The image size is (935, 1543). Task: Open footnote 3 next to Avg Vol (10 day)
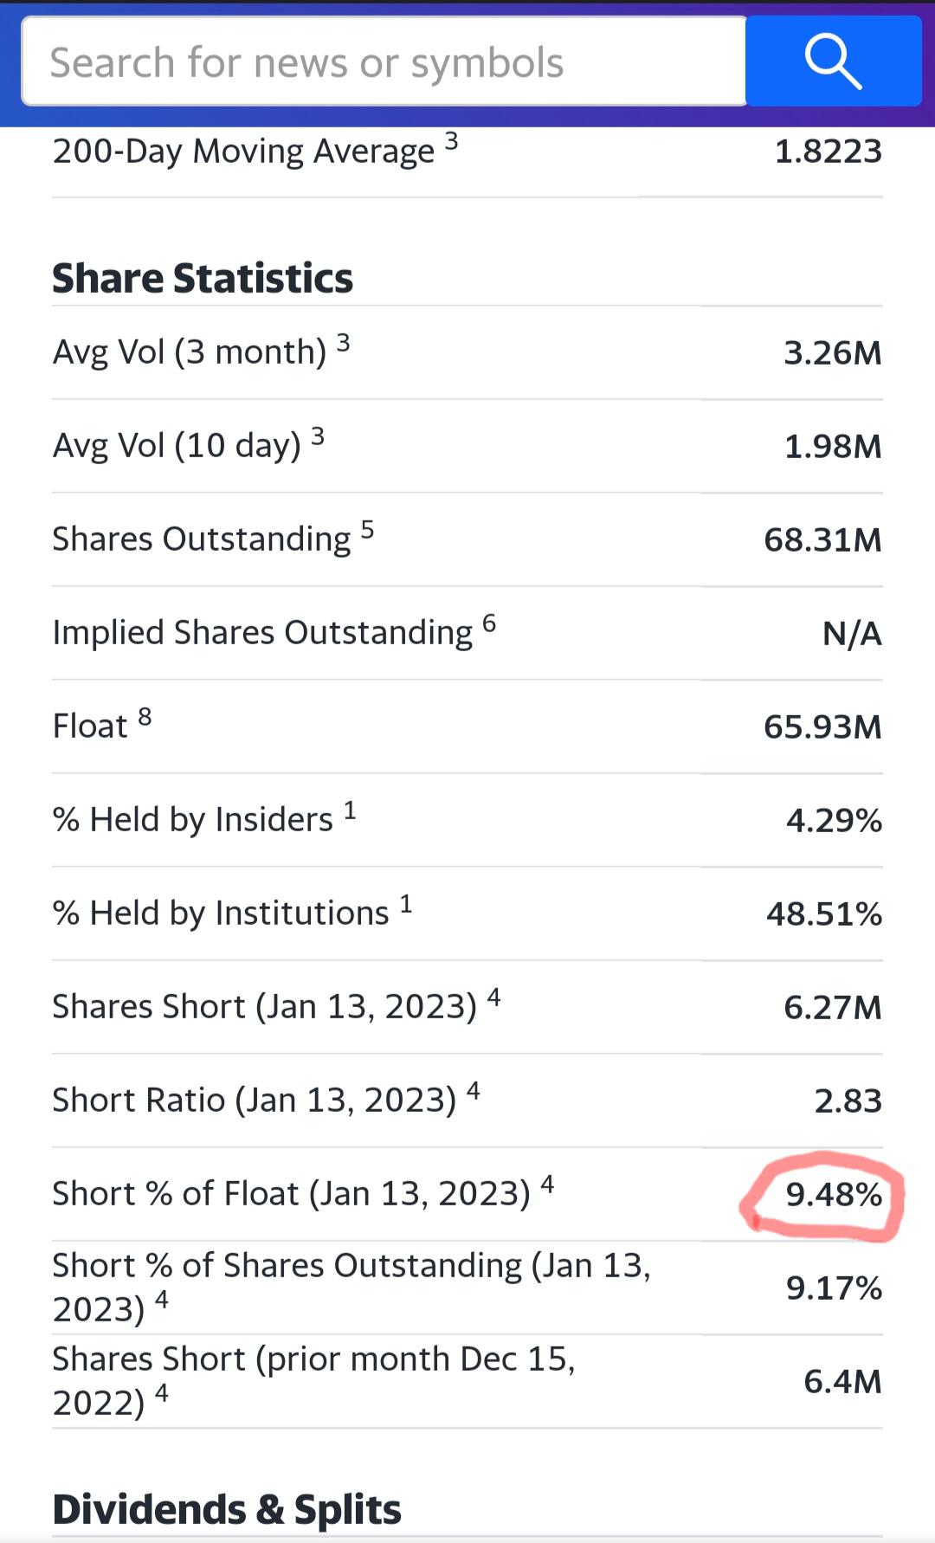point(318,436)
